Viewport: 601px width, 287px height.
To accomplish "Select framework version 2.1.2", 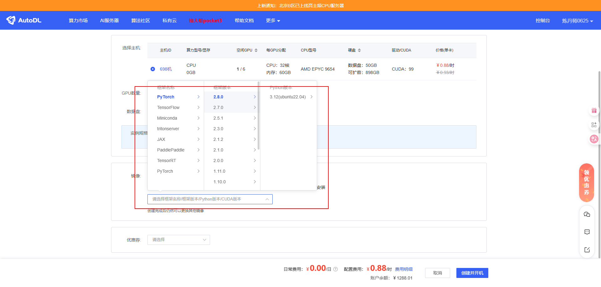I will (232, 139).
